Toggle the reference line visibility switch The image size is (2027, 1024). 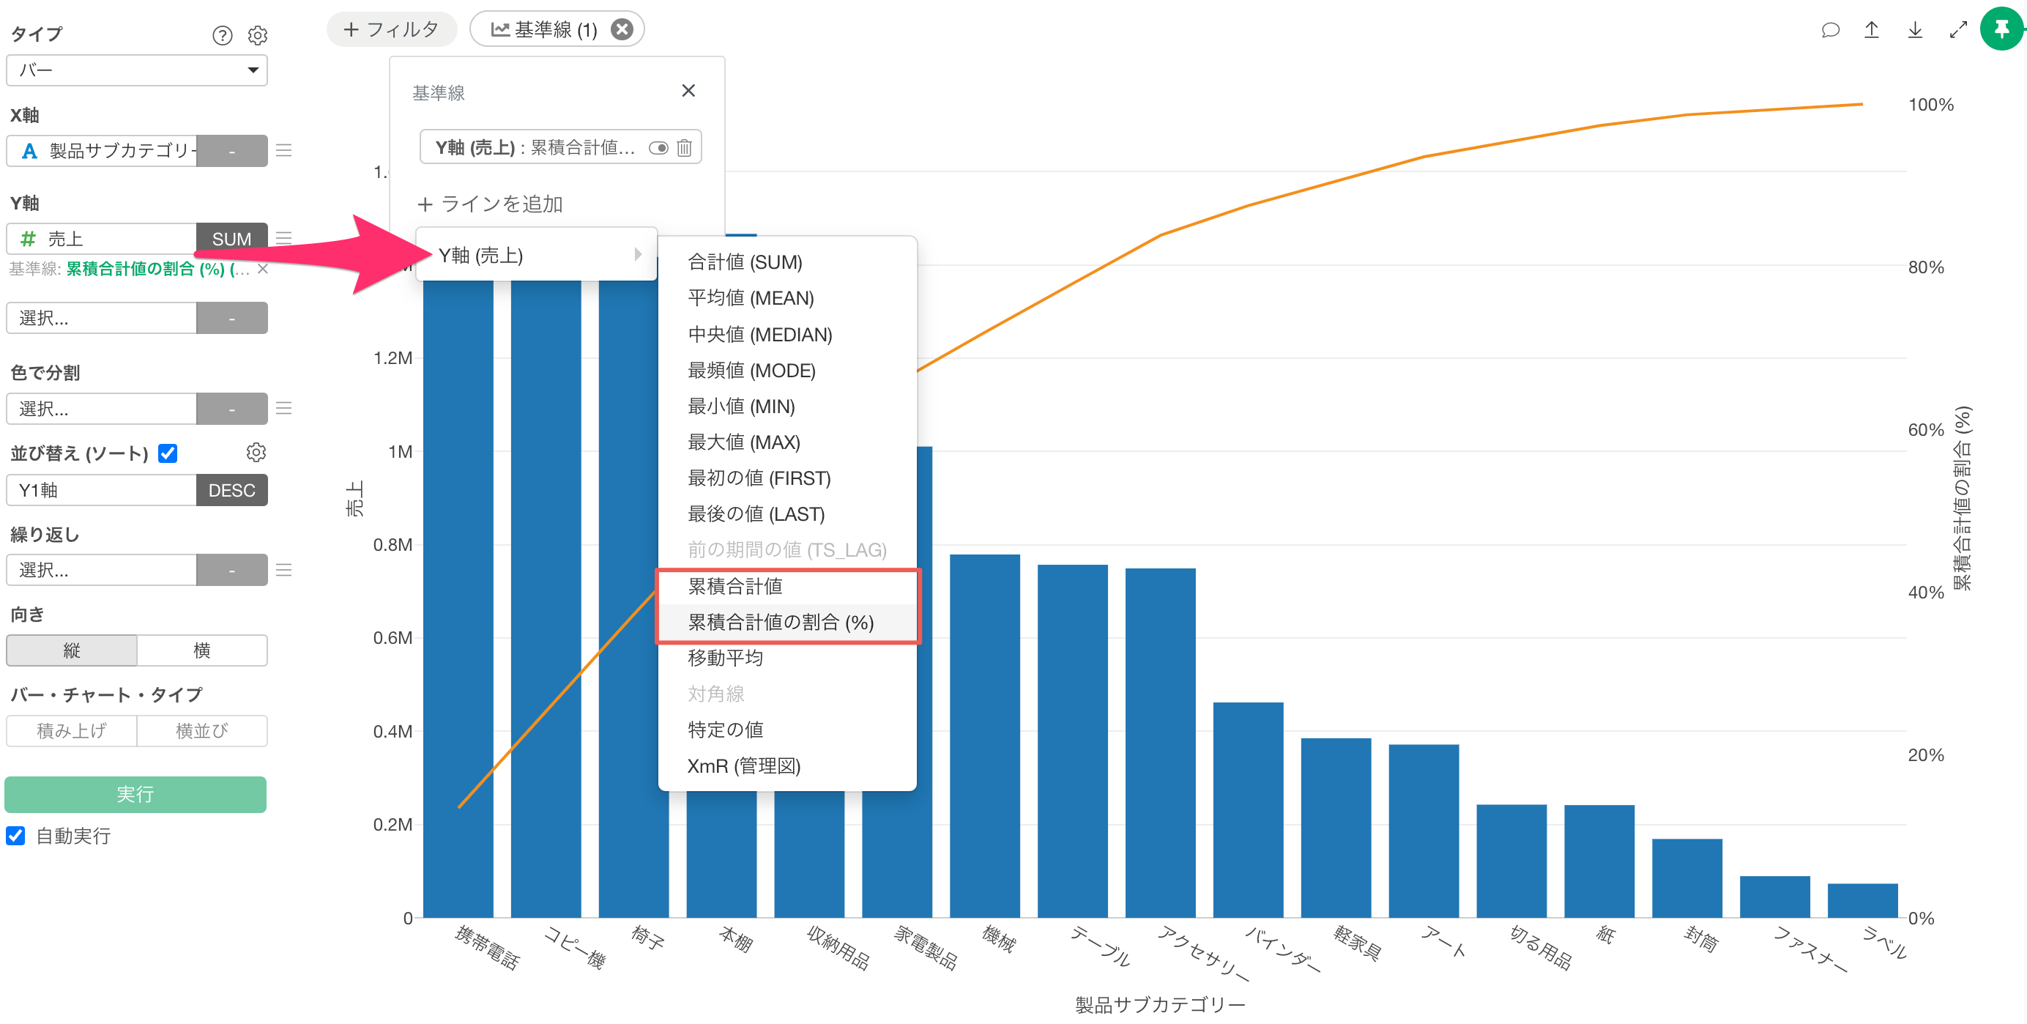point(658,147)
